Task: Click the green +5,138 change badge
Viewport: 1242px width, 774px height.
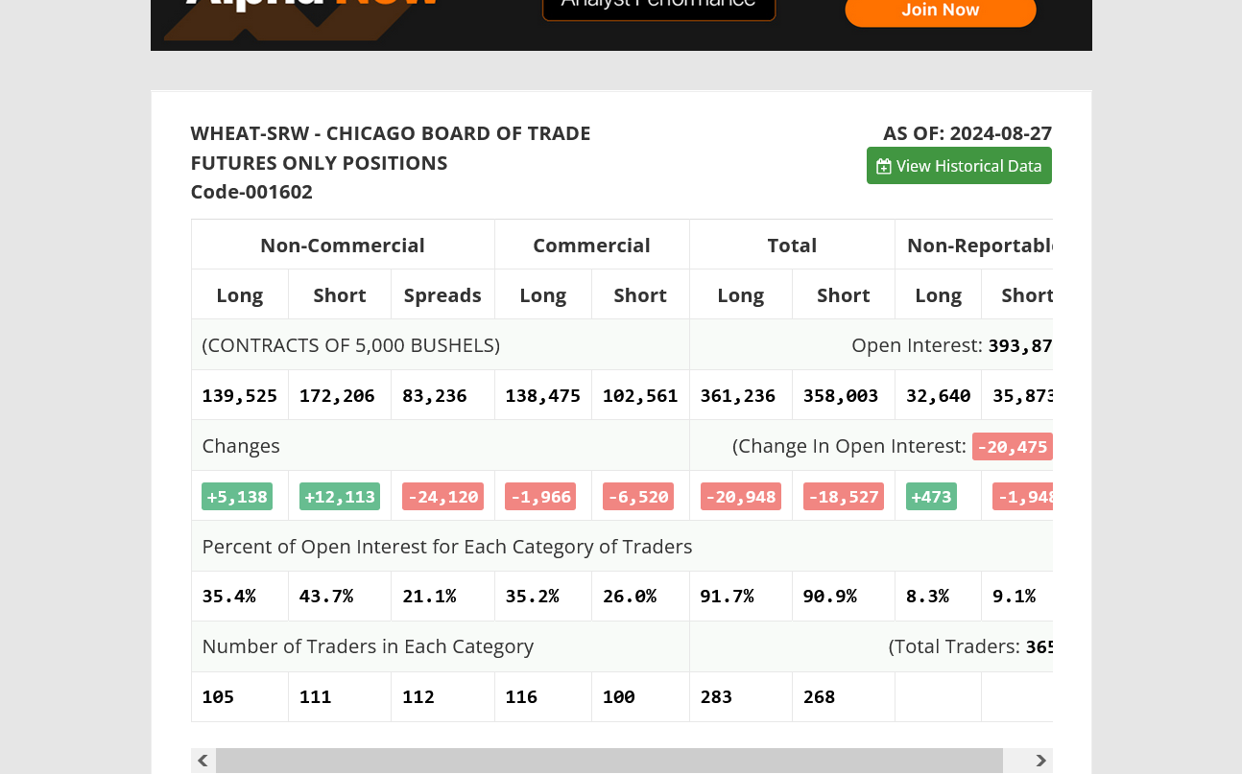Action: (237, 497)
